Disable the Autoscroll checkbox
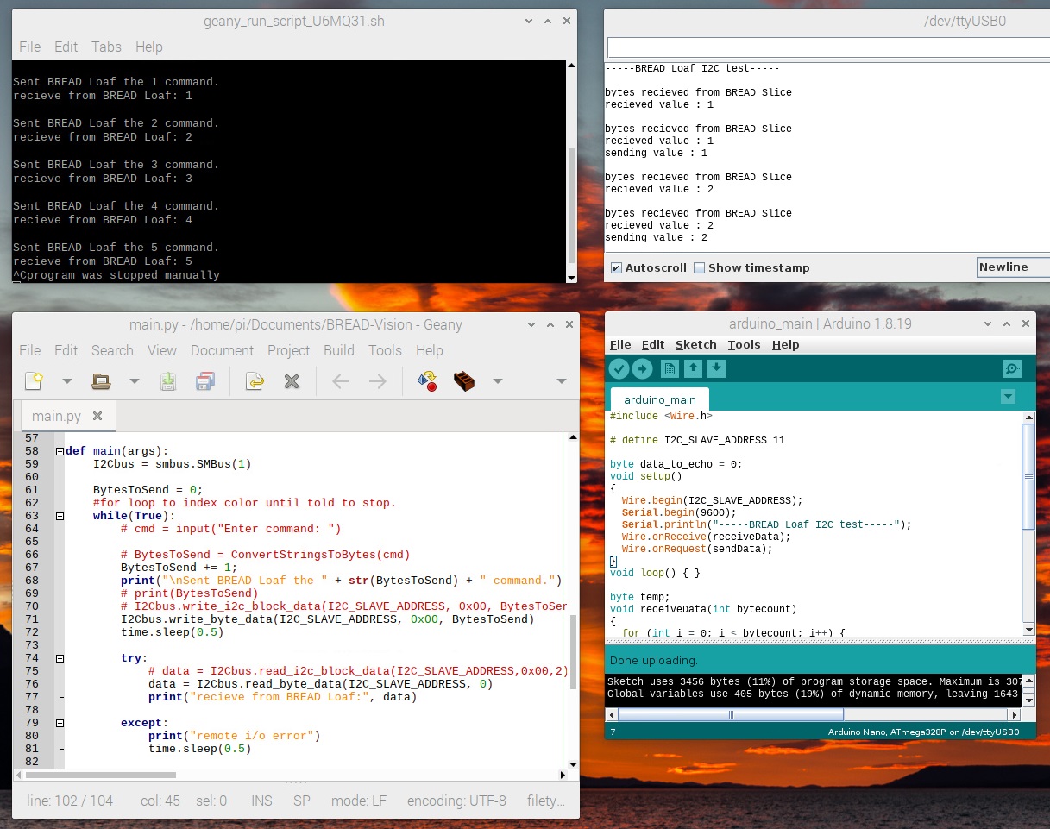Viewport: 1050px width, 829px height. [x=616, y=267]
